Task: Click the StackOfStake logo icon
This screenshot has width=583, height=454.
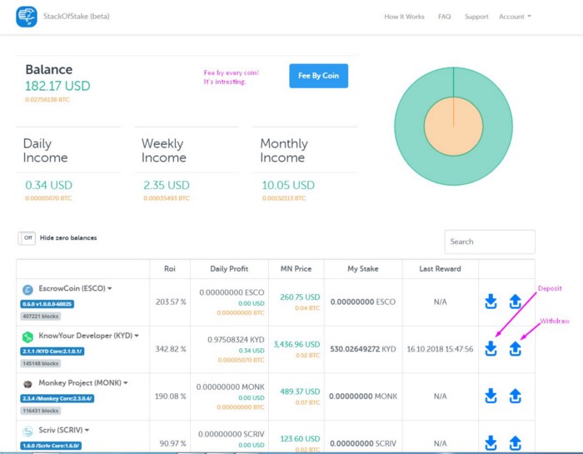Action: pyautogui.click(x=27, y=17)
